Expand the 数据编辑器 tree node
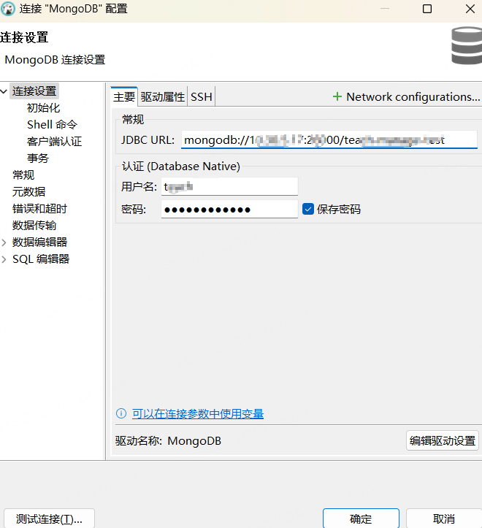Screen dimensions: 482x528 click(4, 242)
